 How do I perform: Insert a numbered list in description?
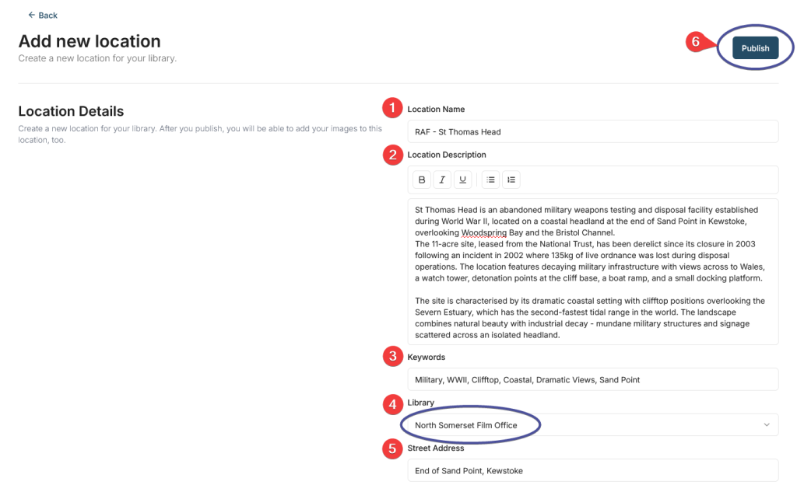511,180
